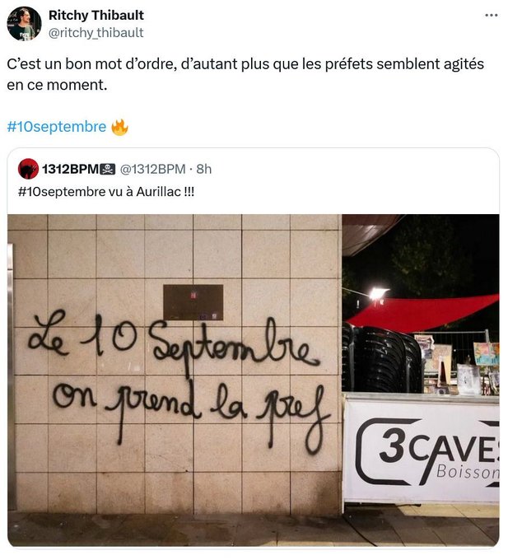Open the @ritchy_thibault handle link
508x560 pixels.
point(96,32)
